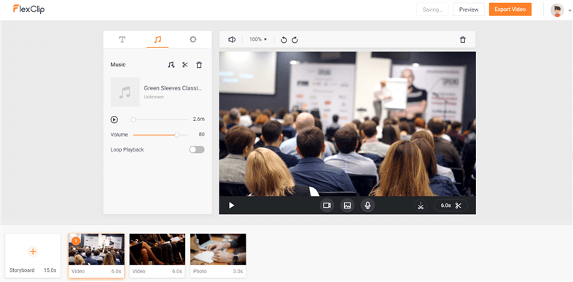The image size is (573, 282).
Task: Trim music with the scissors icon
Action: tap(185, 65)
